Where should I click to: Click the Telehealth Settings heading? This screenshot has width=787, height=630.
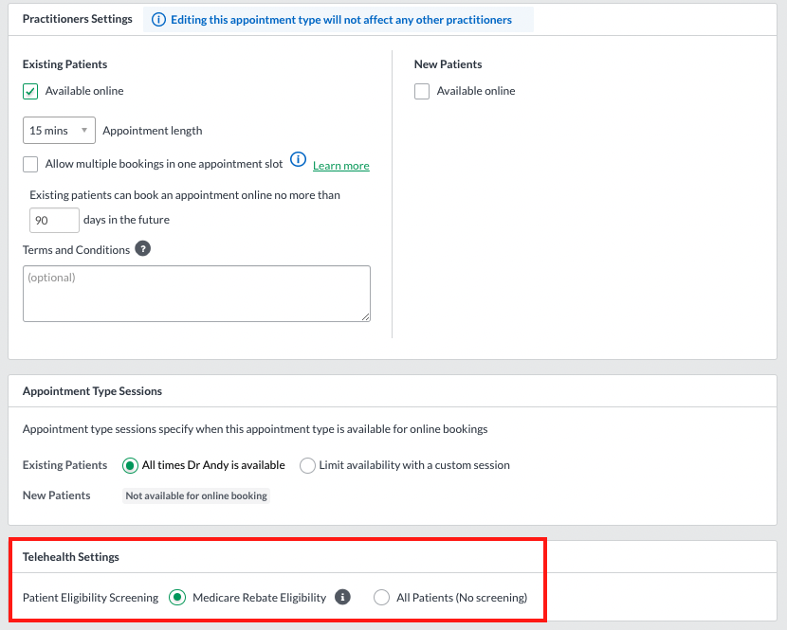pyautogui.click(x=71, y=557)
